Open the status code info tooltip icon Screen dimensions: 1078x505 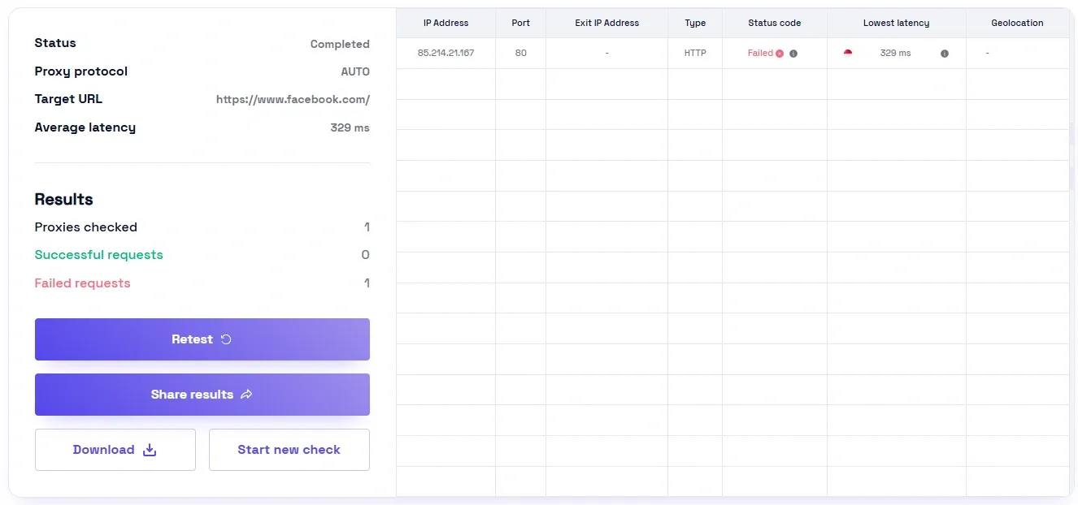(x=793, y=54)
